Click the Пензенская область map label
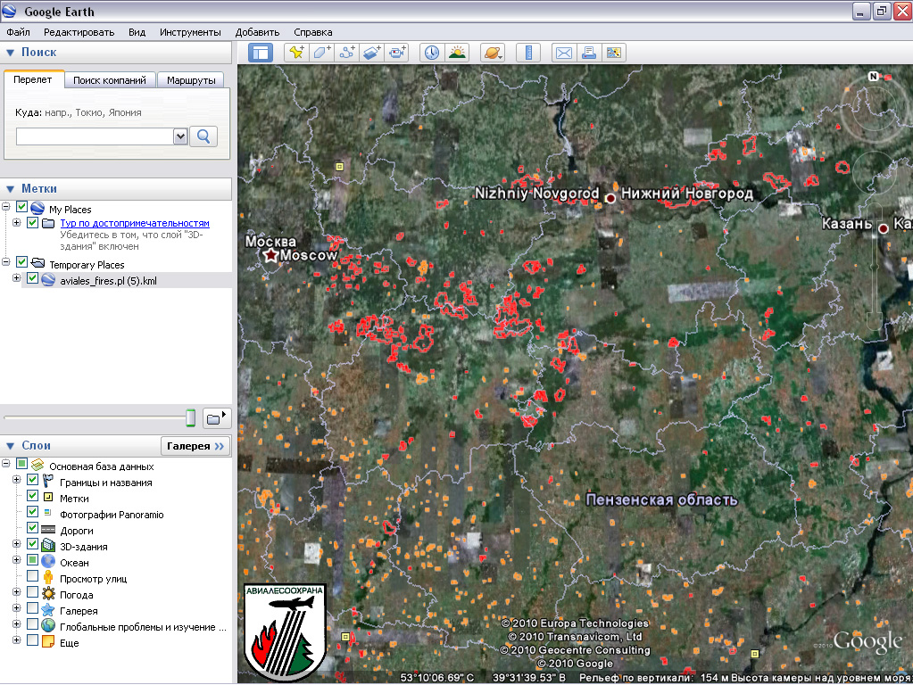The height and width of the screenshot is (685, 913). click(x=661, y=500)
